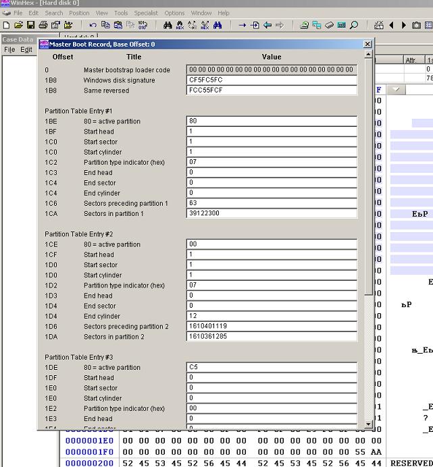Click the scroll down arrow in MBR dialog

coord(368,424)
